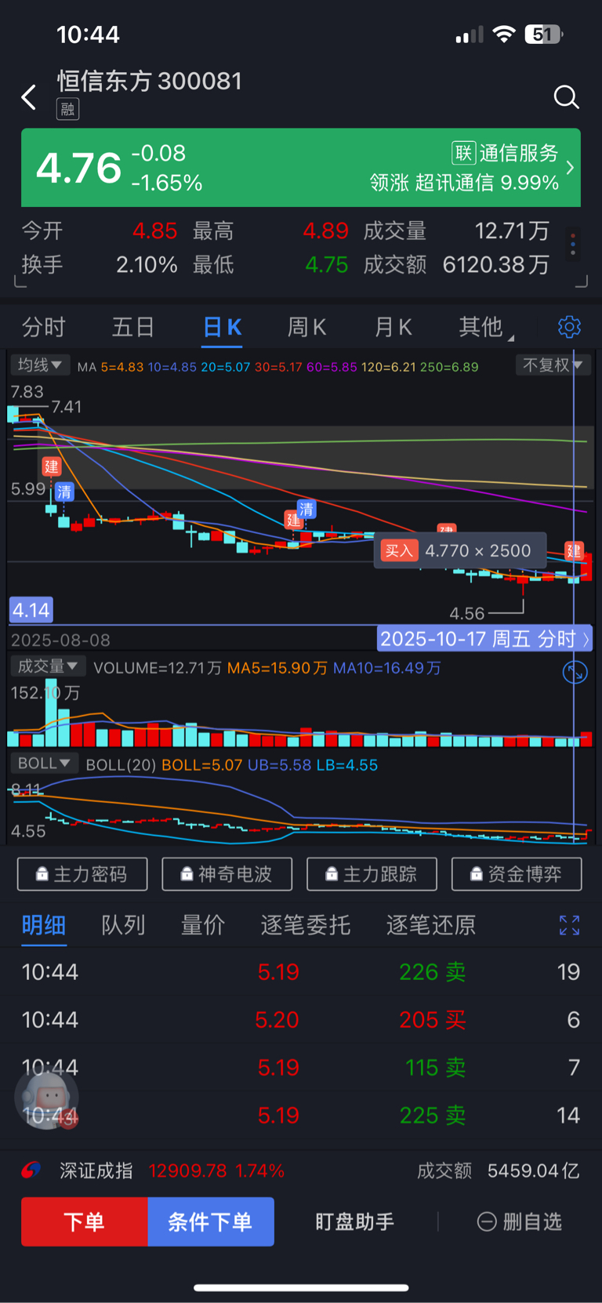Open locked 神奇电波 indicator
The height and width of the screenshot is (1303, 602).
[x=227, y=874]
